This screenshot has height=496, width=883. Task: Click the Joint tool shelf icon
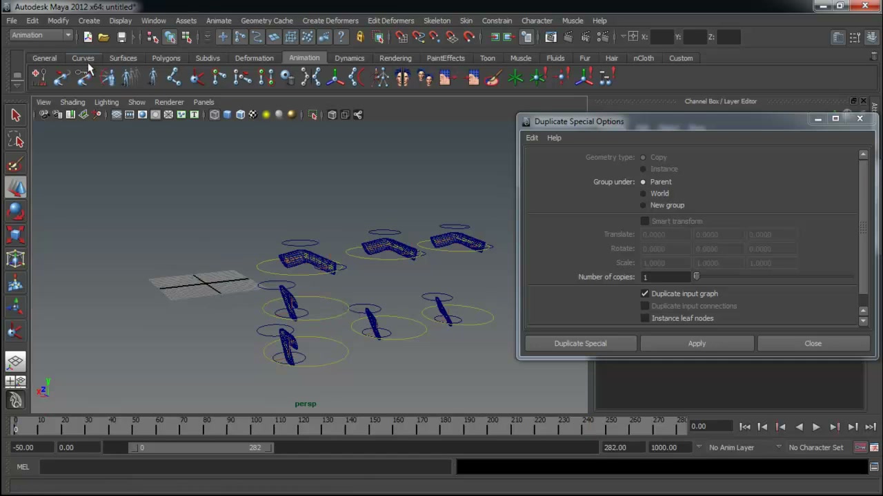[174, 78]
